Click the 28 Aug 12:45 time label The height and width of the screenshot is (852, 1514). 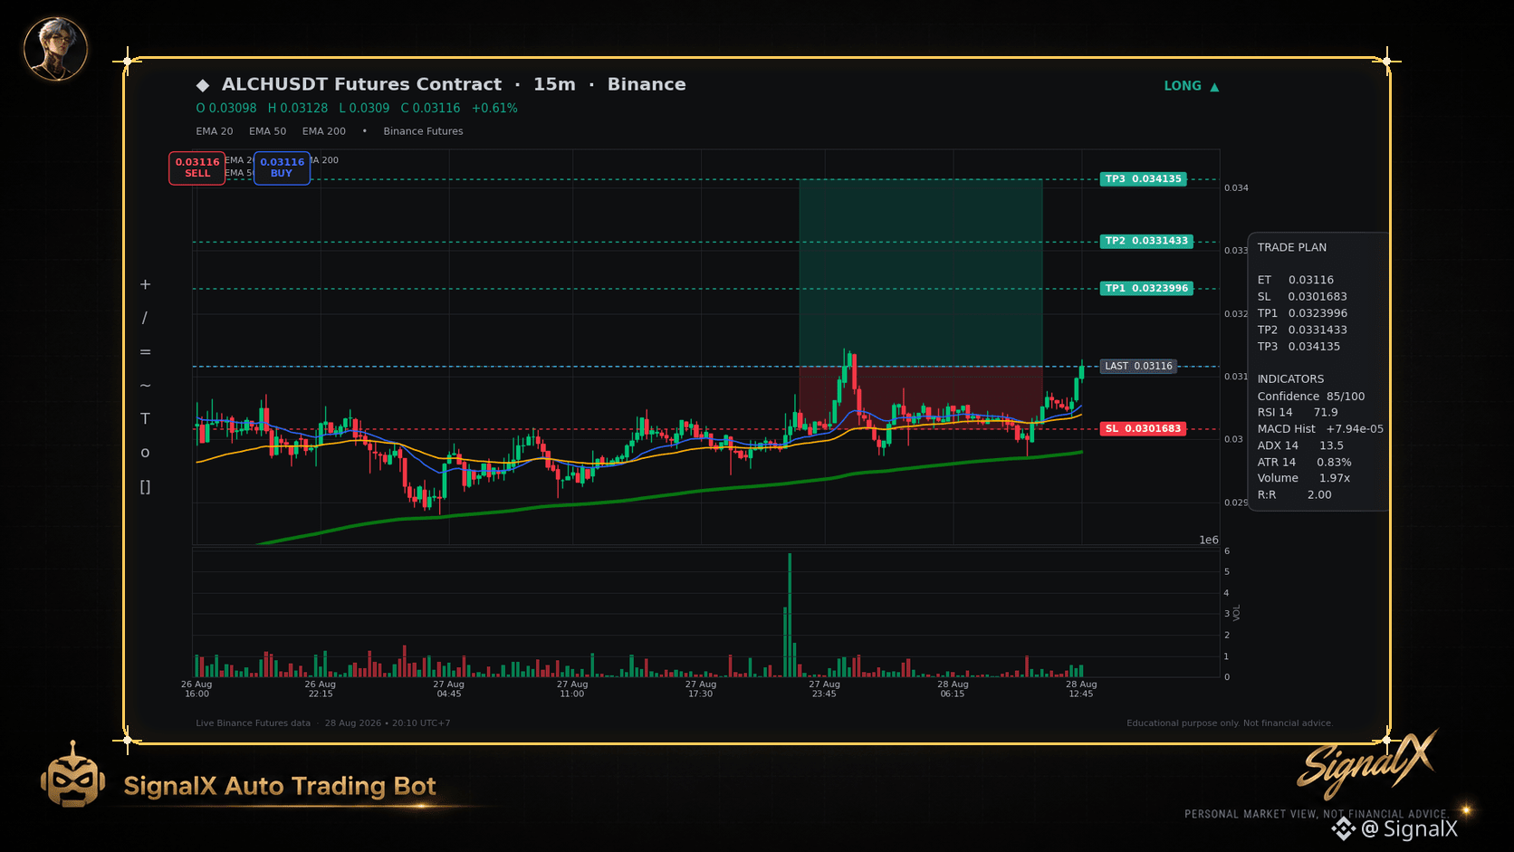[1081, 689]
